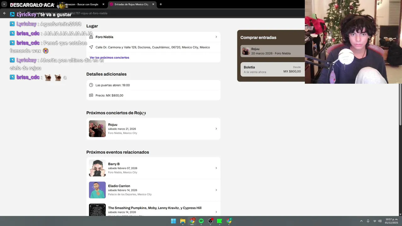Screen dimensions: 402x226
Task: Click the Rojuu avatar in Comprar entradas
Action: click(x=246, y=51)
